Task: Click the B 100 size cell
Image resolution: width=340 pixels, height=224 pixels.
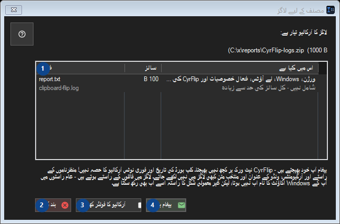Action: point(151,79)
